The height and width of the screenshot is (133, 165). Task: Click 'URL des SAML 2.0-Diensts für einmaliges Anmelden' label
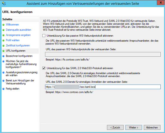(x=87, y=82)
